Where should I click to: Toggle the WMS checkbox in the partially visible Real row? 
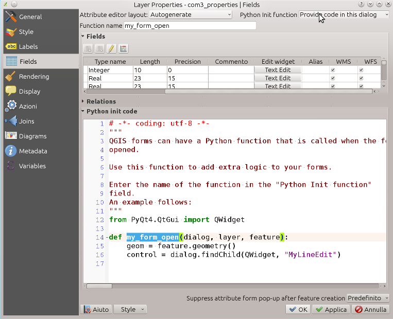tap(333, 86)
